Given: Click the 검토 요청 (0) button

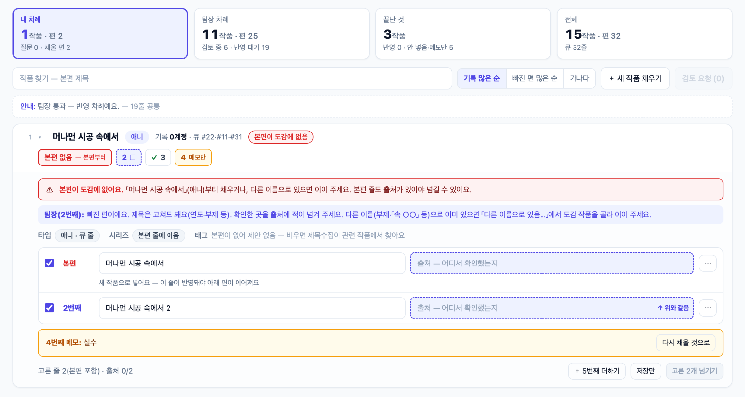Looking at the screenshot, I should coord(703,78).
